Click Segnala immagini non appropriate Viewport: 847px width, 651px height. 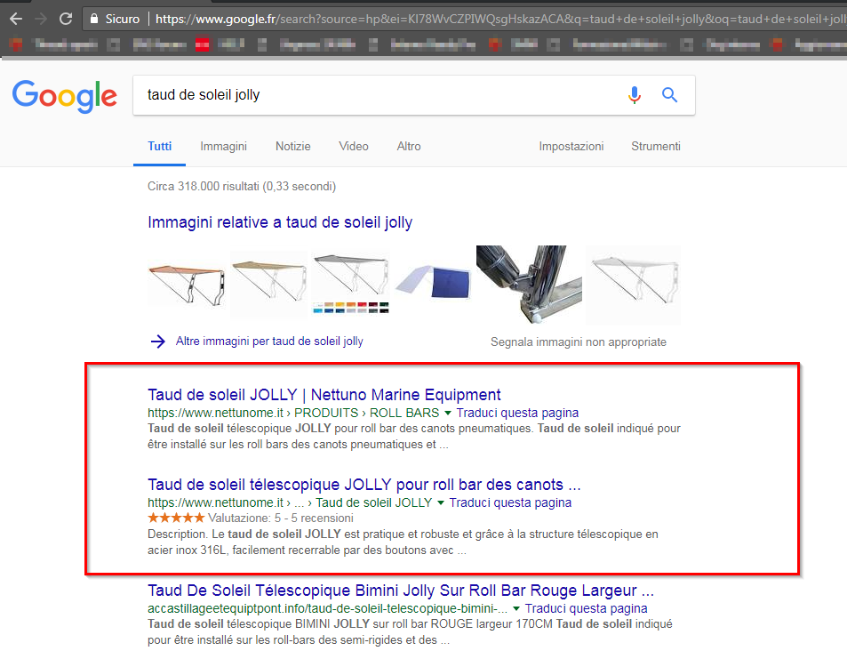click(x=578, y=342)
